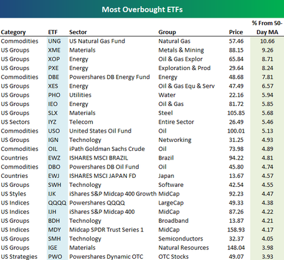Select the price 57.46
This screenshot has width=284, height=260.
[236, 41]
